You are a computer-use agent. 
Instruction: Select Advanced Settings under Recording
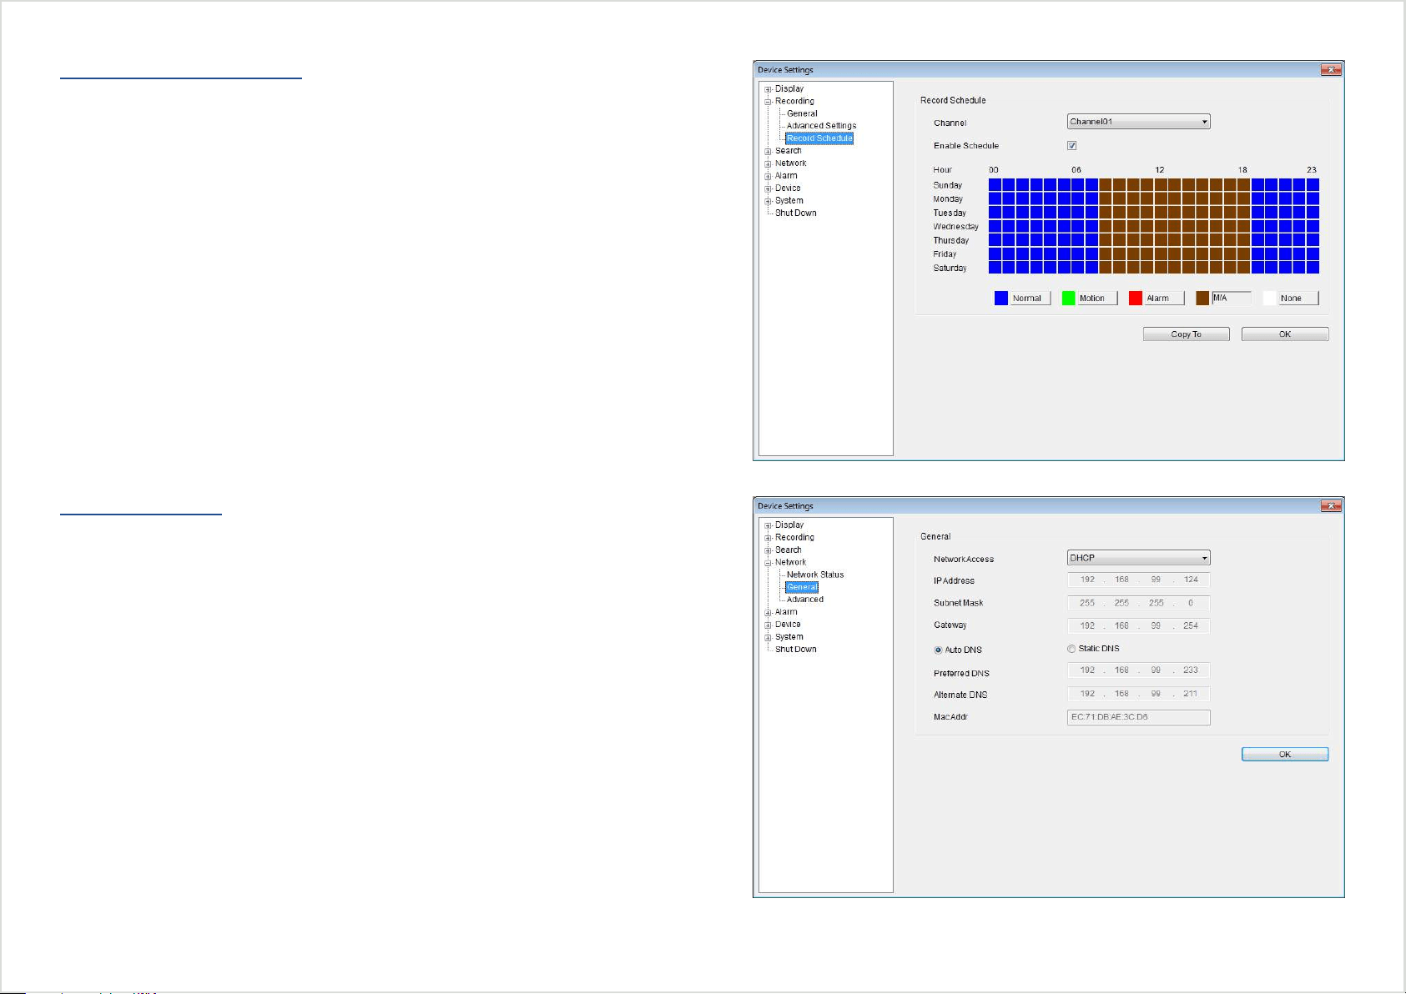tap(821, 126)
